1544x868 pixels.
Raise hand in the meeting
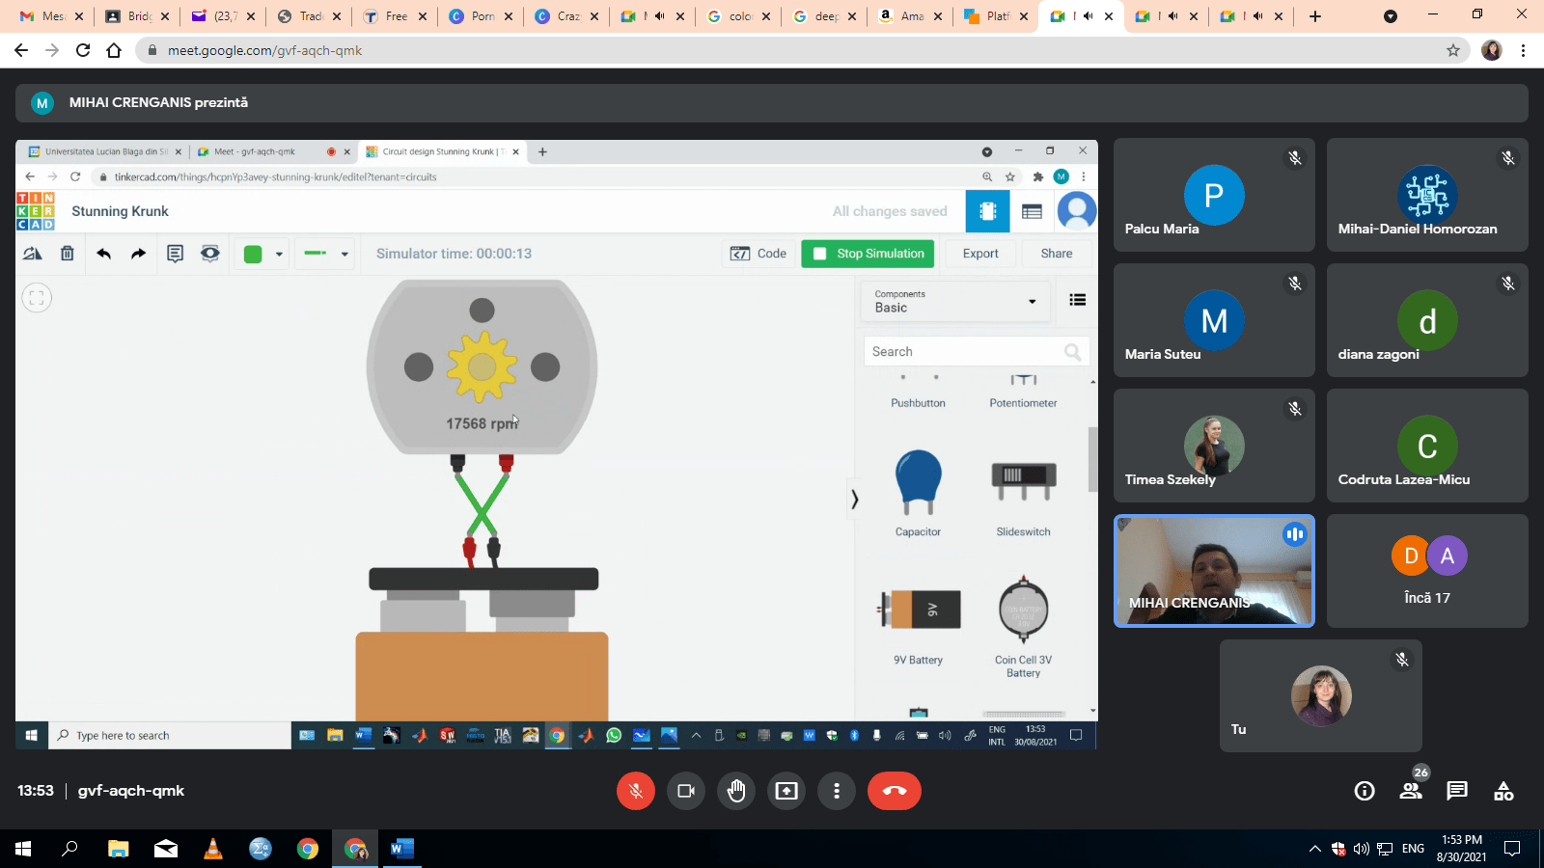[x=736, y=791]
